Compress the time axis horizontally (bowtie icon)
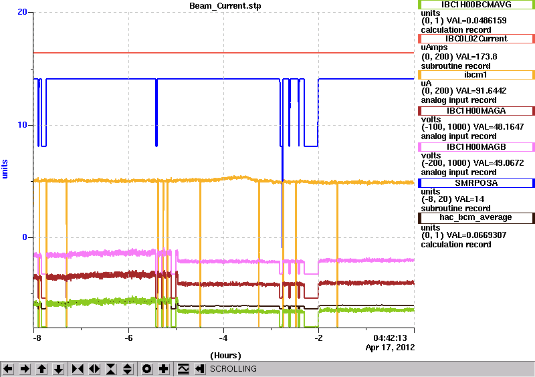The image size is (535, 377). (x=78, y=369)
